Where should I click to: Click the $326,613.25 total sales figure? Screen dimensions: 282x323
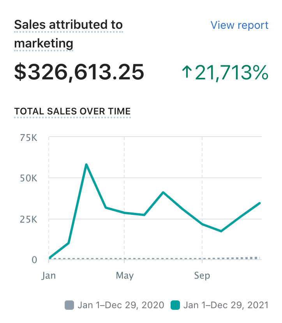click(x=79, y=72)
